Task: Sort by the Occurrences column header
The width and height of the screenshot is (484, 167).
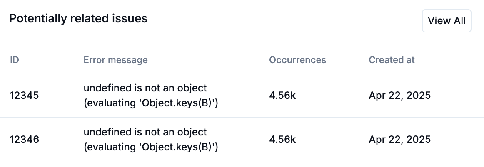Action: [x=297, y=60]
